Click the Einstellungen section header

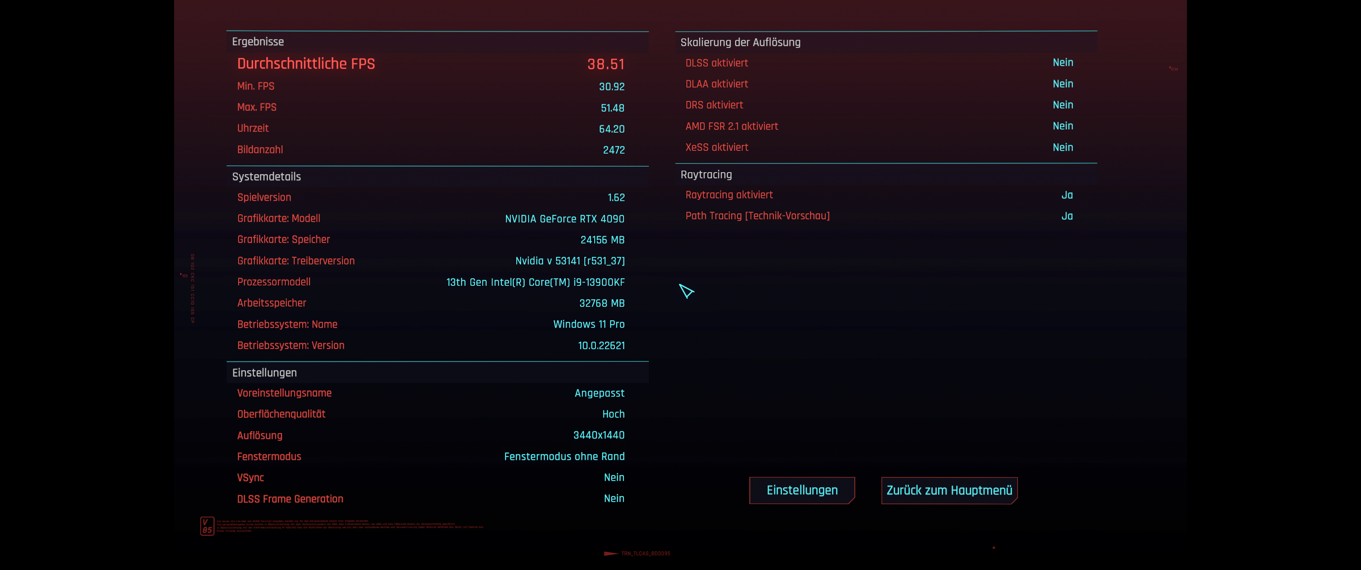[264, 373]
